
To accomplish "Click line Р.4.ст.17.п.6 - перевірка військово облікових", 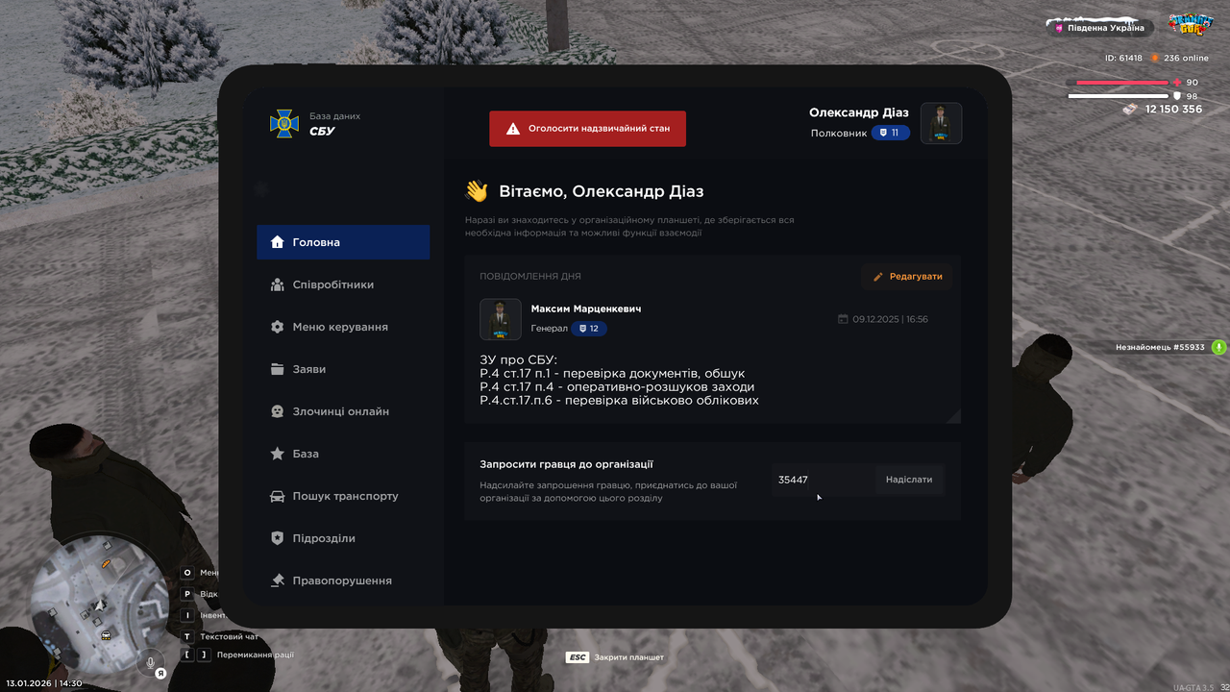I will 619,401.
